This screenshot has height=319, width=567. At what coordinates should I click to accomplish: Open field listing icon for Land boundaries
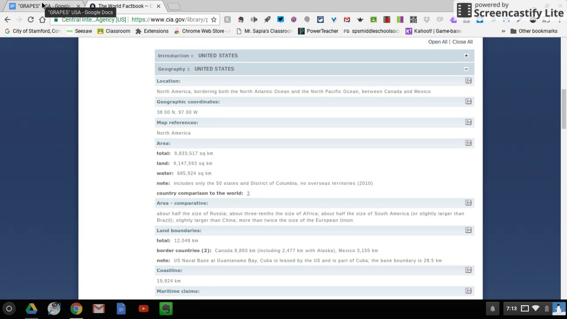tap(468, 230)
